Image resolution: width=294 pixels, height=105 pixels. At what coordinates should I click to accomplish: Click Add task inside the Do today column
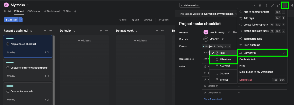pos(84,40)
